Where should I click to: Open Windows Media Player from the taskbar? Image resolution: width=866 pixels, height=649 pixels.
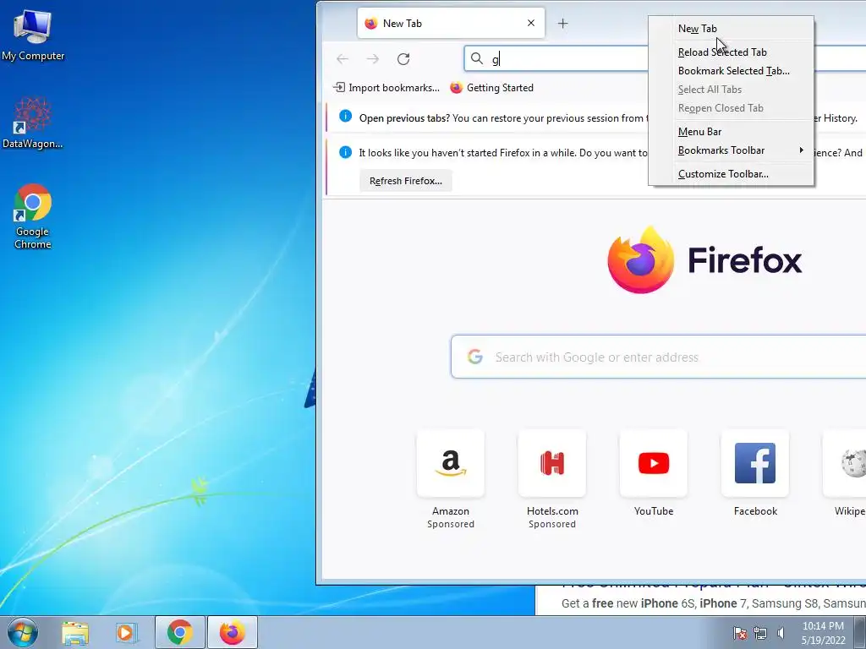(x=127, y=632)
